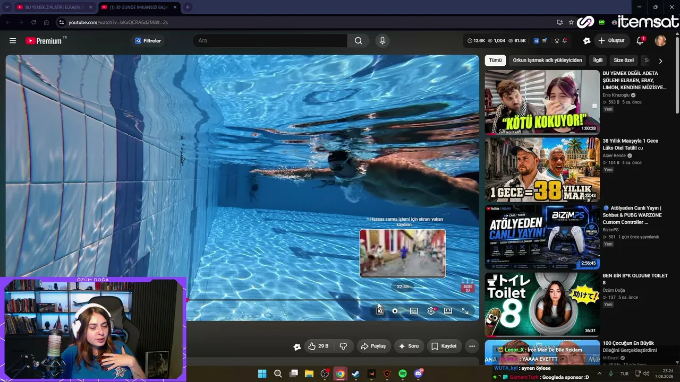Click the 32:45 seek preview time
Screen dimensions: 680x382
(403, 287)
